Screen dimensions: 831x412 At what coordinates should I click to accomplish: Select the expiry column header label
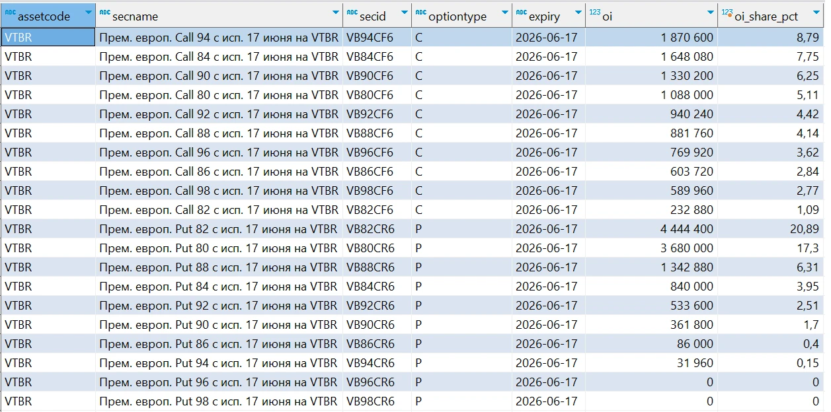coord(544,17)
